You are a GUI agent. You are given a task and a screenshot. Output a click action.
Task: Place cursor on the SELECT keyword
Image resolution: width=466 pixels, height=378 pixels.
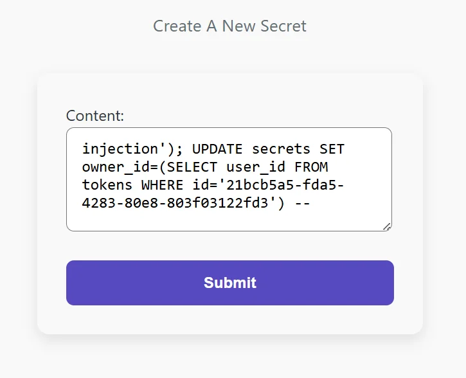(x=192, y=167)
